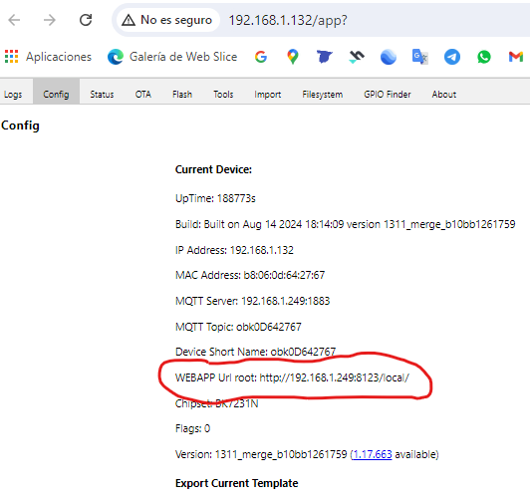Click the 1.17.663 available version link

(x=373, y=454)
